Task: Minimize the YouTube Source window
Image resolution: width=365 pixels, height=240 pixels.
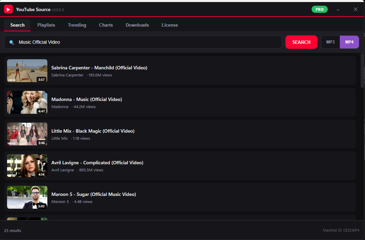Action: pos(338,9)
